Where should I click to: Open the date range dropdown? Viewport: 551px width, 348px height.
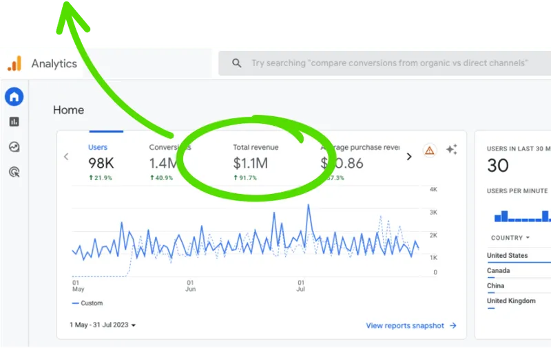point(103,325)
